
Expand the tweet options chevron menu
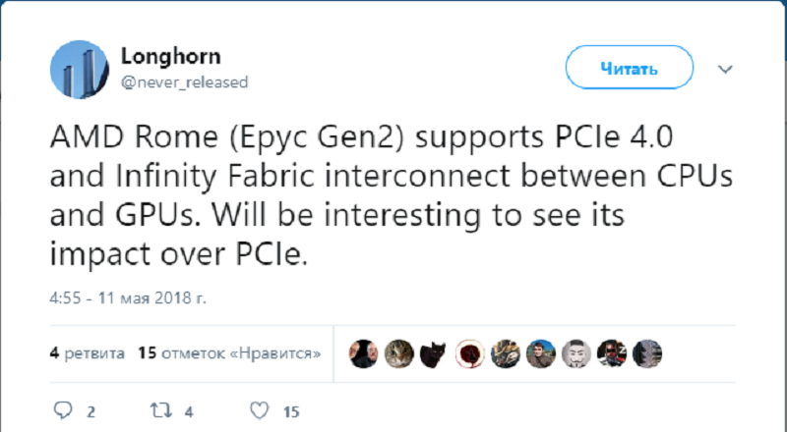[x=725, y=70]
